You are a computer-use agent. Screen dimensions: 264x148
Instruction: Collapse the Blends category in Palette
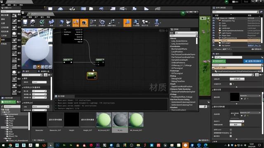170,38
